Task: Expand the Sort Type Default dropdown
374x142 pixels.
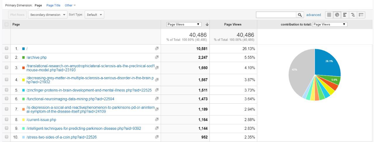Action: click(94, 15)
